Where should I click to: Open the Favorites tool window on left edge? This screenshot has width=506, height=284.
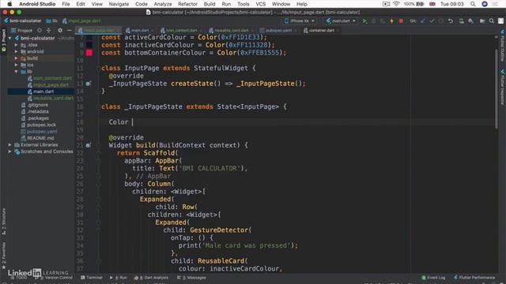[3, 256]
